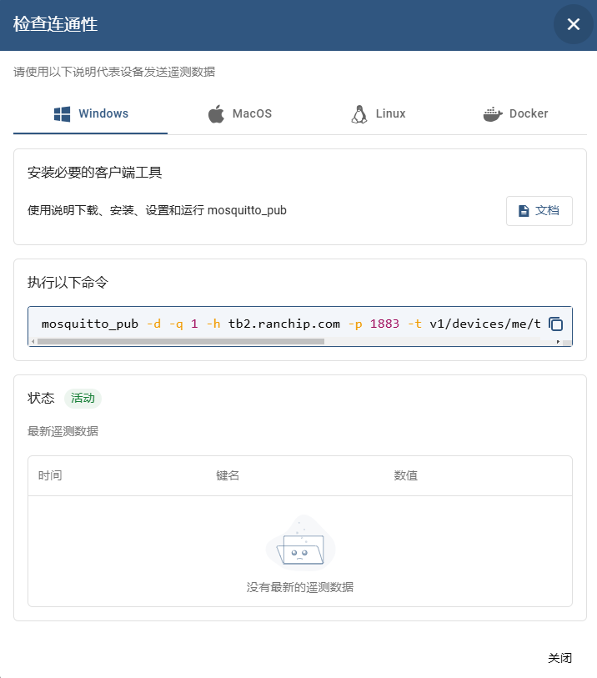Viewport: 597px width, 678px height.
Task: Click the 键名 column header
Action: pyautogui.click(x=228, y=475)
